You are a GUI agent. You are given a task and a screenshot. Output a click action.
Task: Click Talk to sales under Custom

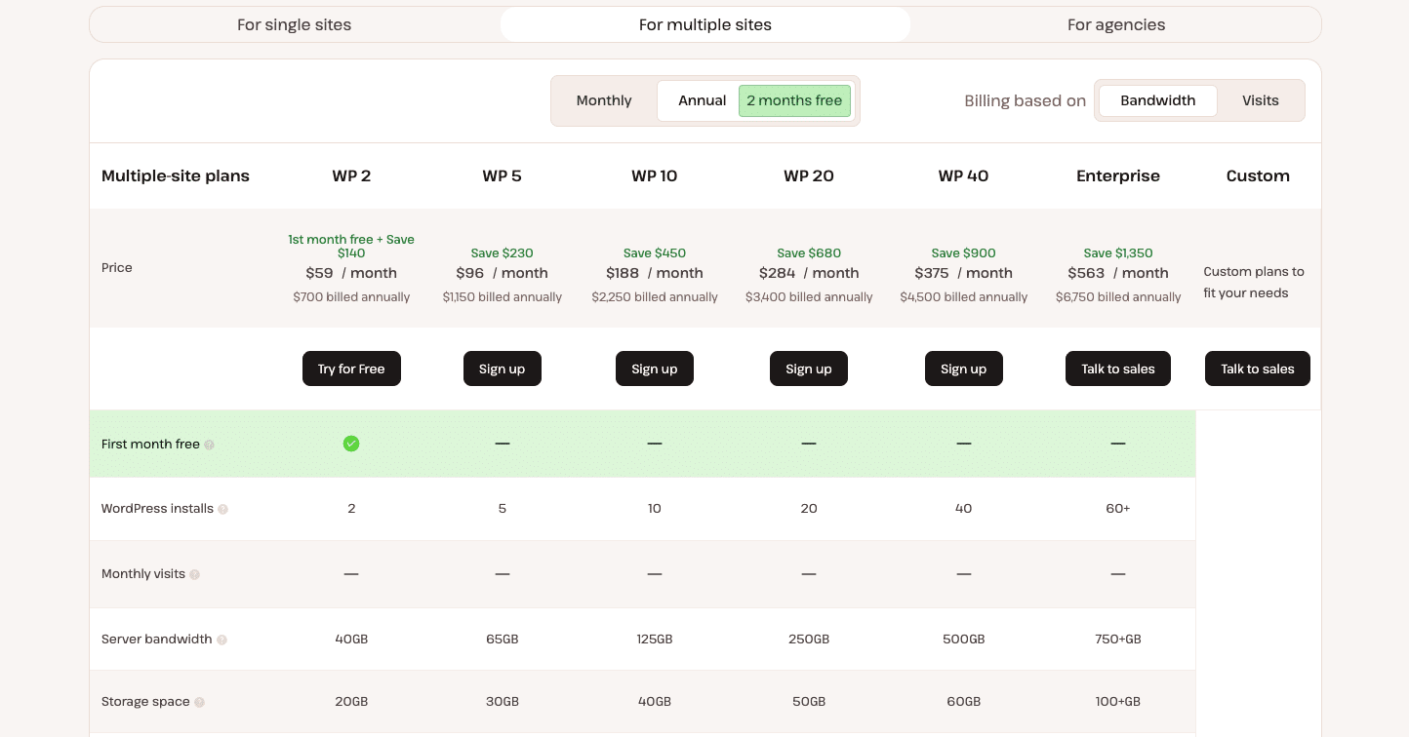click(1258, 368)
